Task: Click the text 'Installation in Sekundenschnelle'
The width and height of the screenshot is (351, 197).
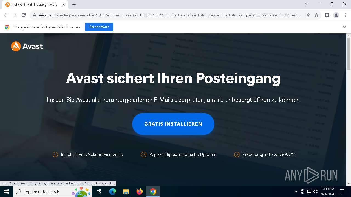Action: tap(92, 155)
